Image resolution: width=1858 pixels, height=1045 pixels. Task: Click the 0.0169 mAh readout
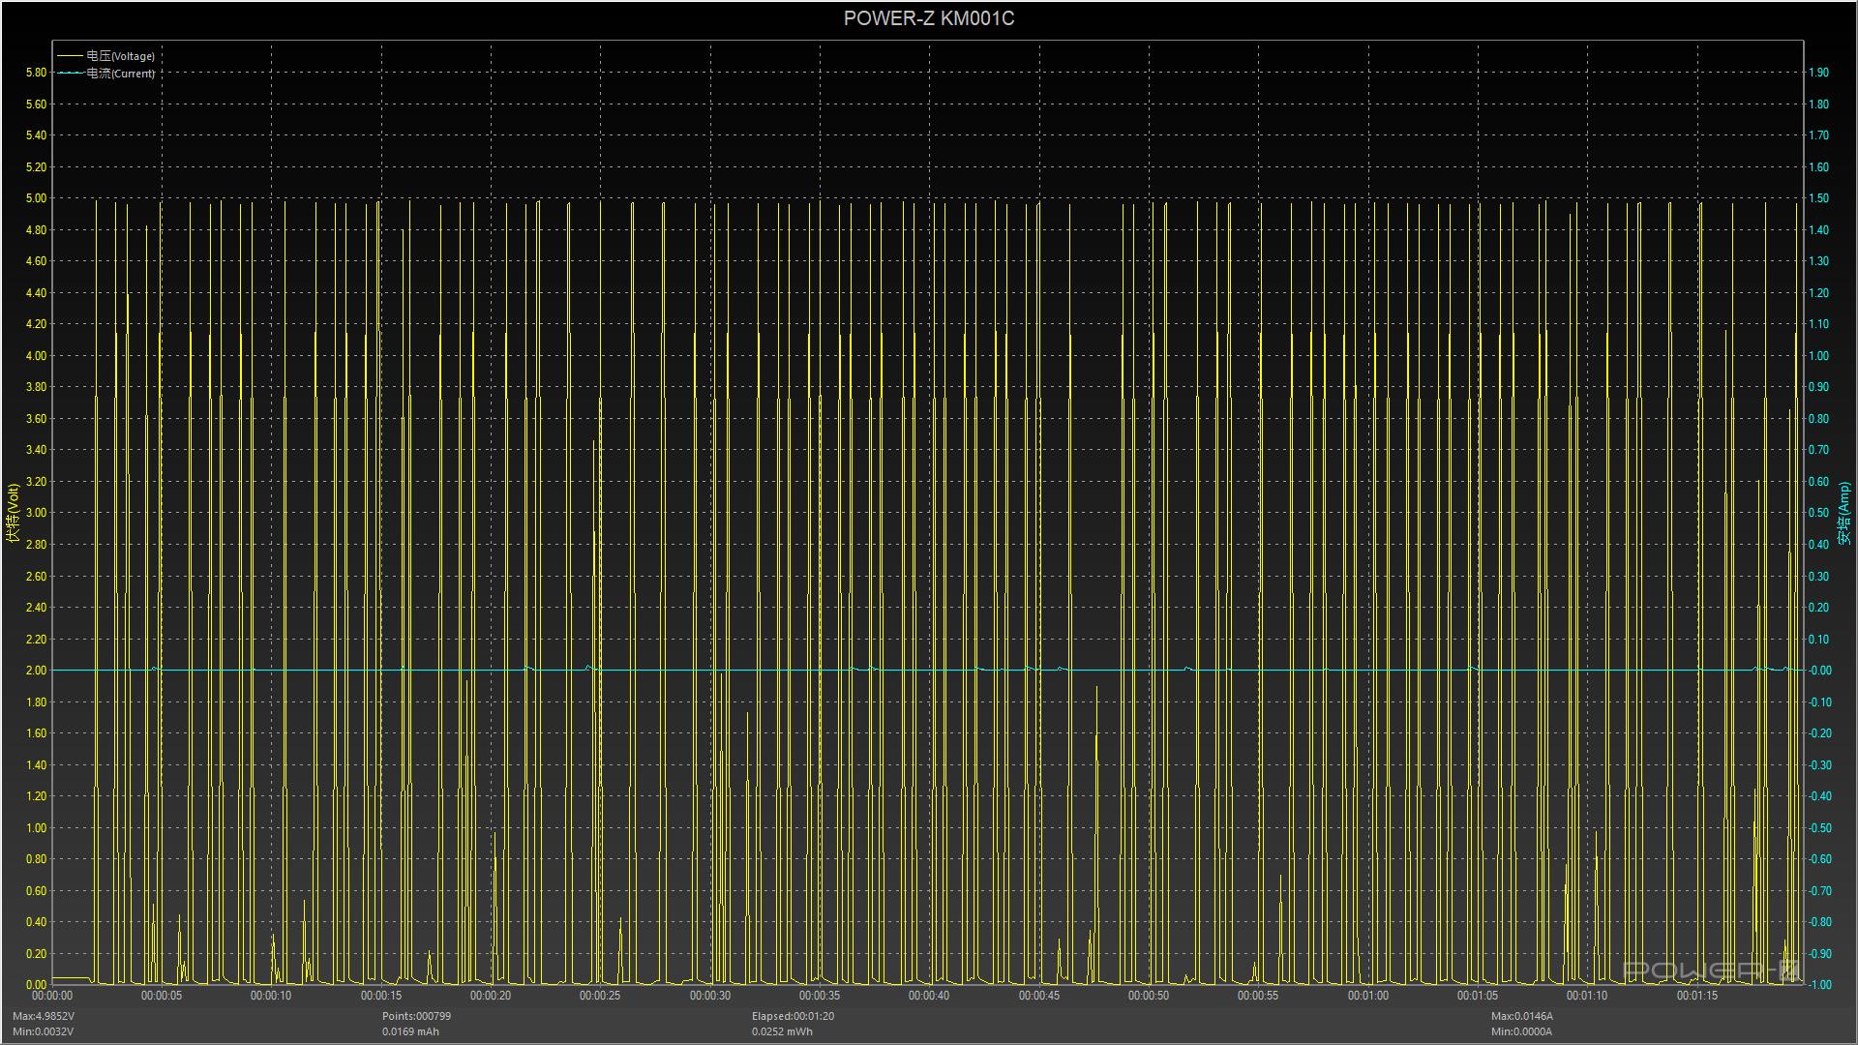click(x=410, y=1031)
